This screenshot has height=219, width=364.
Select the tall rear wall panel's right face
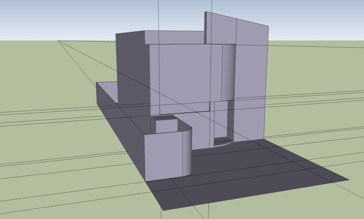251,60
